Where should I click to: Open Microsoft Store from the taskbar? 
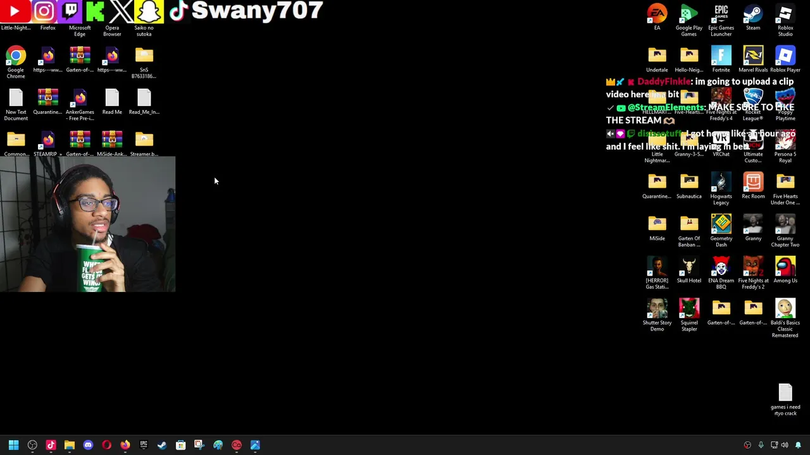180,445
